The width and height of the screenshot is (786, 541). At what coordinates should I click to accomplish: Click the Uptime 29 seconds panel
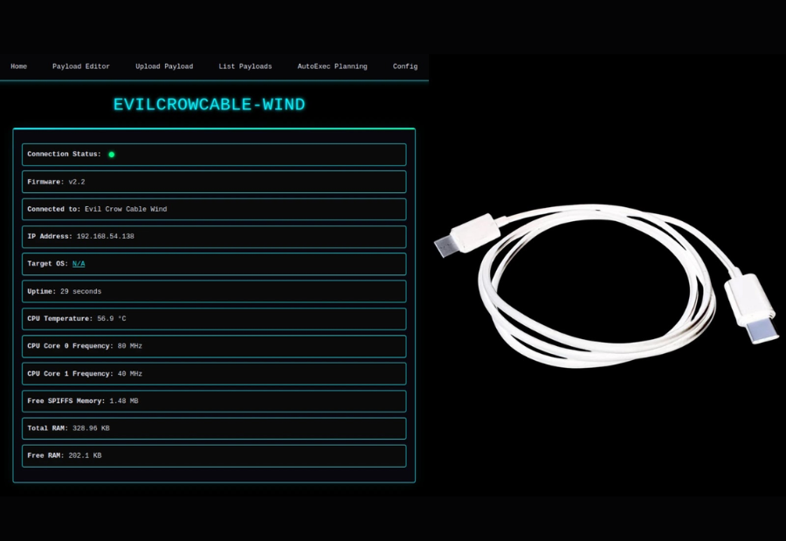tap(214, 291)
